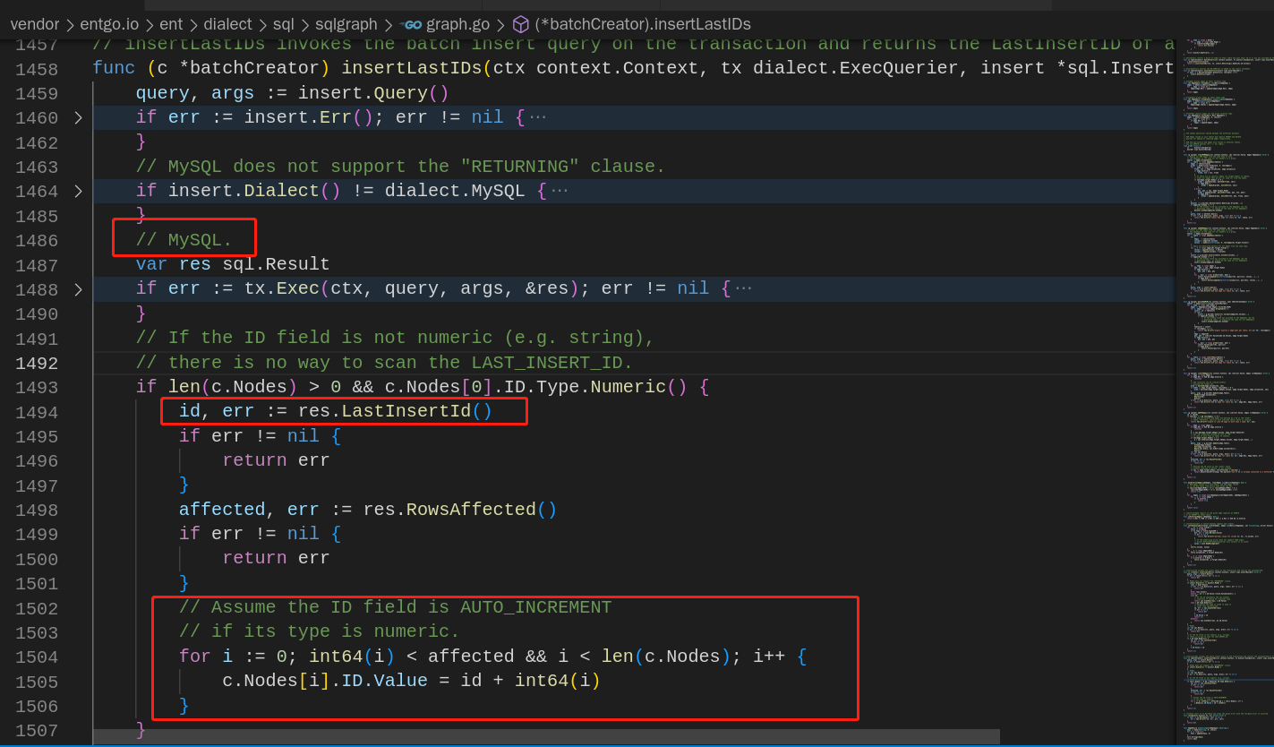Click c.Nodes[i].ID.Value assignment line
The height and width of the screenshot is (747, 1274).
[411, 681]
